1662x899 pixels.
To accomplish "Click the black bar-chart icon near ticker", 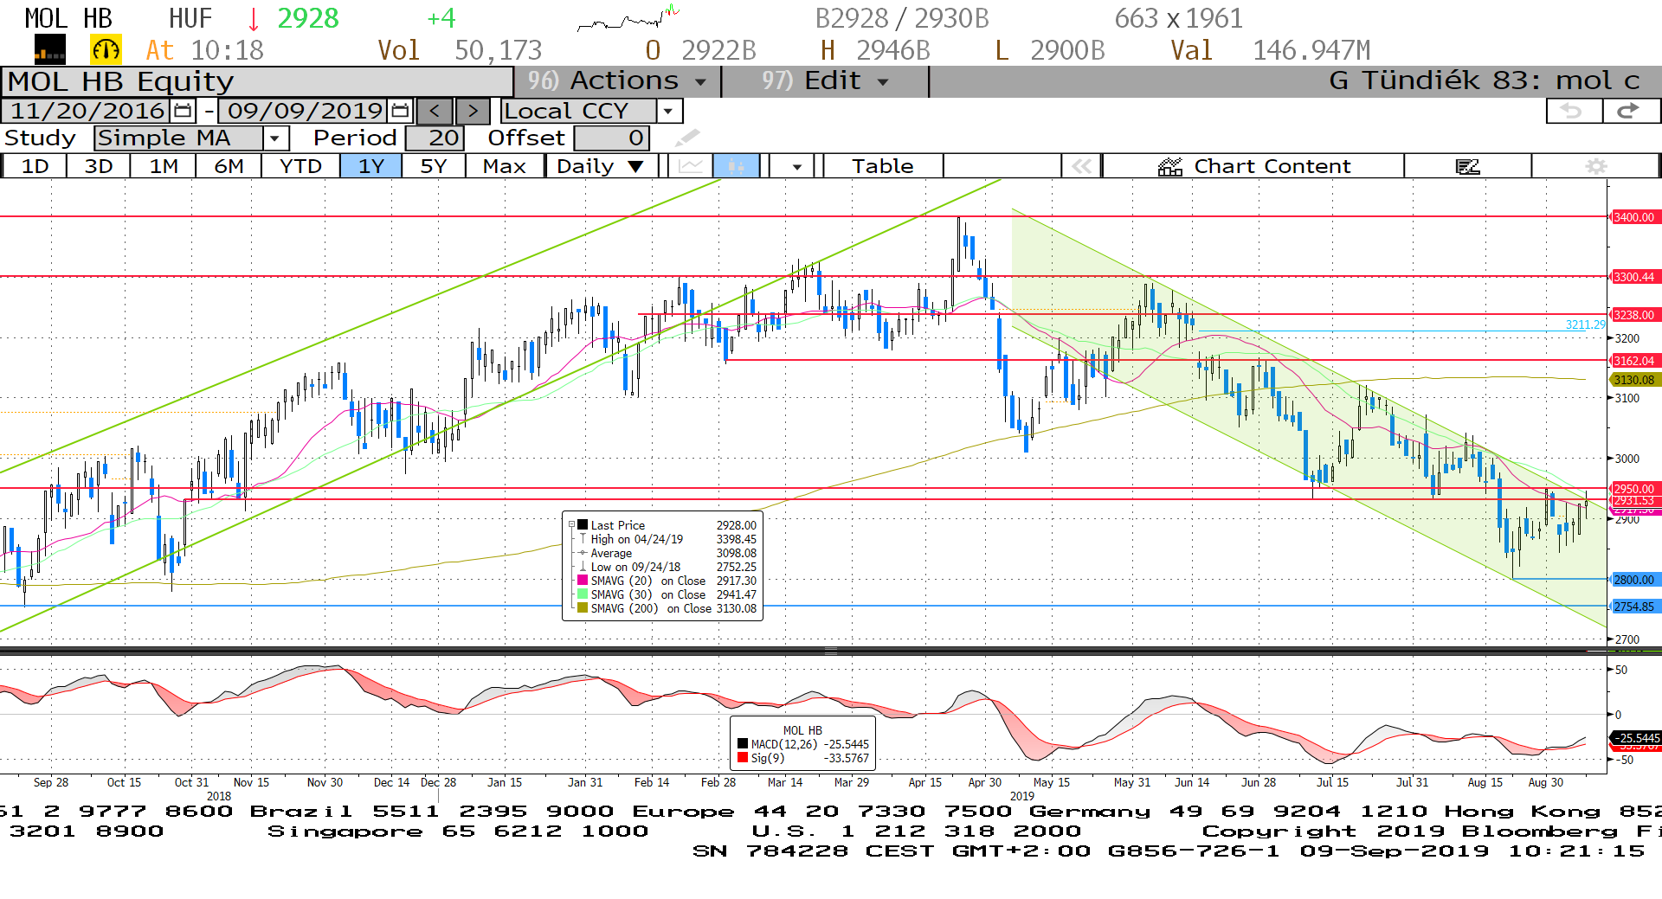I will click(50, 50).
